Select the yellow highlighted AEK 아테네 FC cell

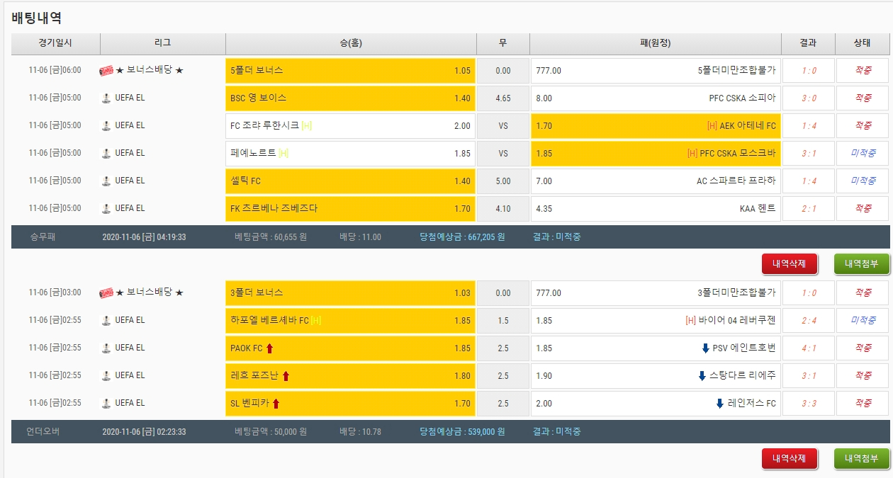pos(655,125)
